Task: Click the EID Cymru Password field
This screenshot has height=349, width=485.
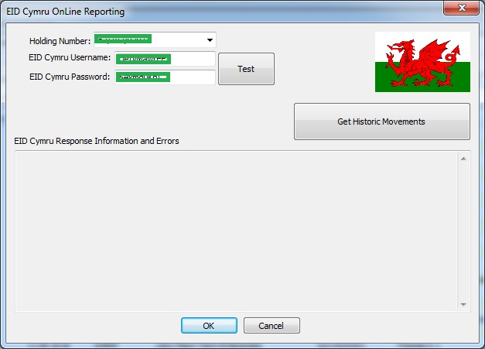Action: coord(166,77)
